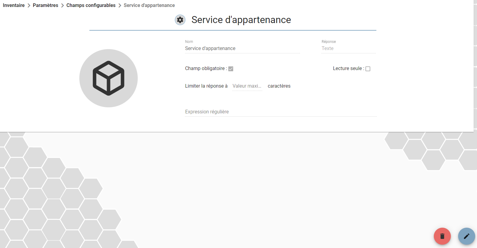Click the Champ obligatoire label text
477x248 pixels.
[206, 69]
